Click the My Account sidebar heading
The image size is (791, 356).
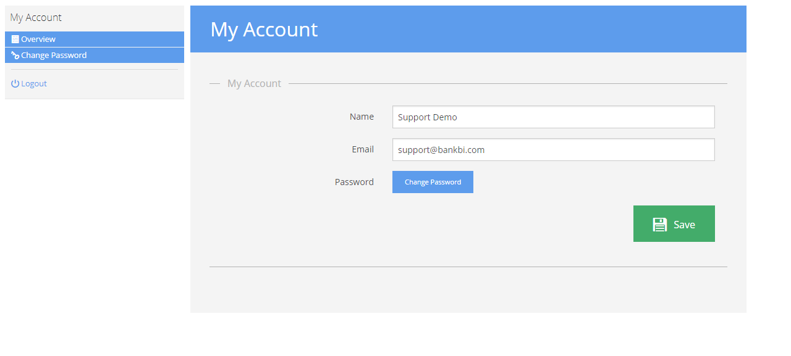point(36,17)
